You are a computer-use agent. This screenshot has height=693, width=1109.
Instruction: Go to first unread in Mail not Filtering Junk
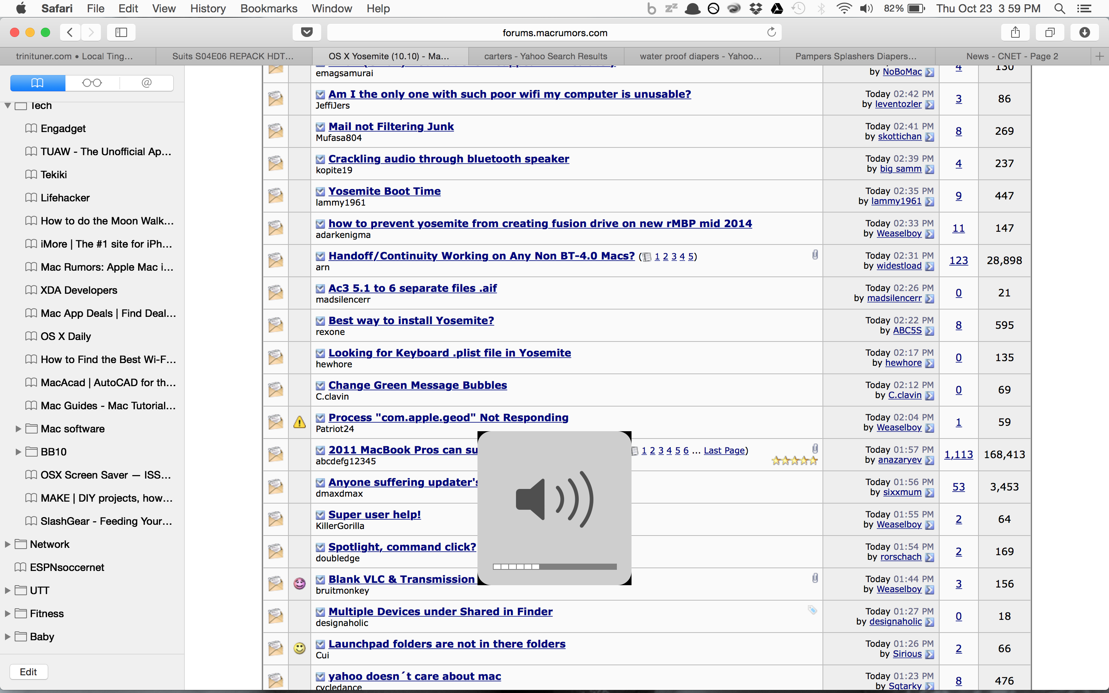[x=320, y=127]
